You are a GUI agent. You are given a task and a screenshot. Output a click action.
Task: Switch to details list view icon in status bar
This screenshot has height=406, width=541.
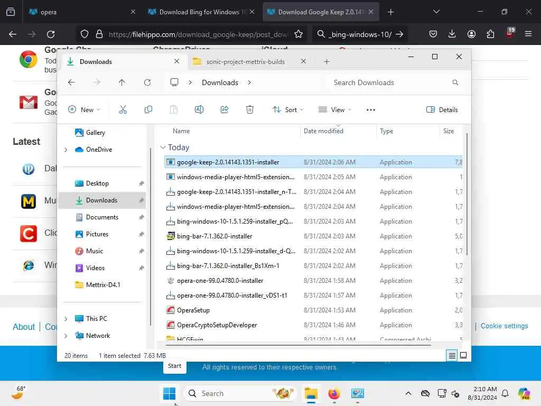click(452, 355)
